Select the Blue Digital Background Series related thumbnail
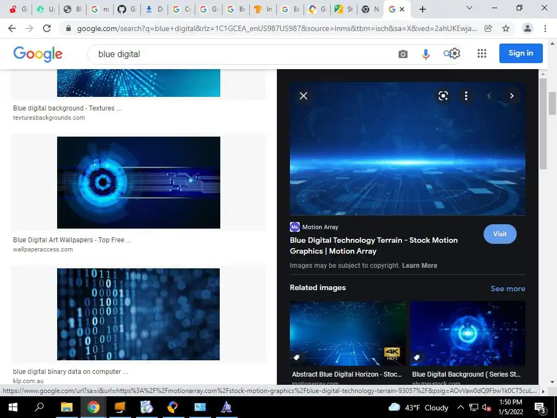 (467, 334)
